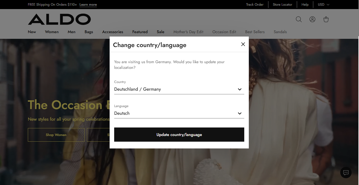Click the search magnifier icon
This screenshot has height=185, width=359.
pyautogui.click(x=299, y=19)
